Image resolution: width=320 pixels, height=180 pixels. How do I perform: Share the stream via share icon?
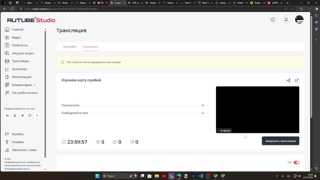(x=288, y=80)
